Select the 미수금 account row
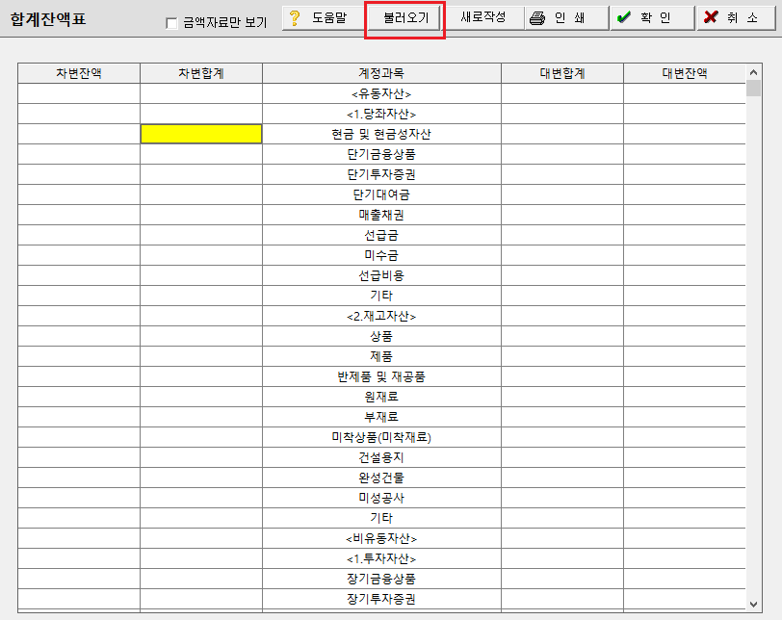Image resolution: width=782 pixels, height=620 pixels. pos(381,255)
